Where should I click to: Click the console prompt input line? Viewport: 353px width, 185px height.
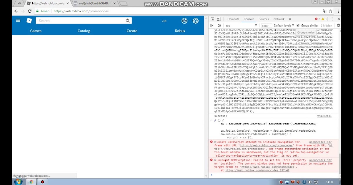click(275, 175)
